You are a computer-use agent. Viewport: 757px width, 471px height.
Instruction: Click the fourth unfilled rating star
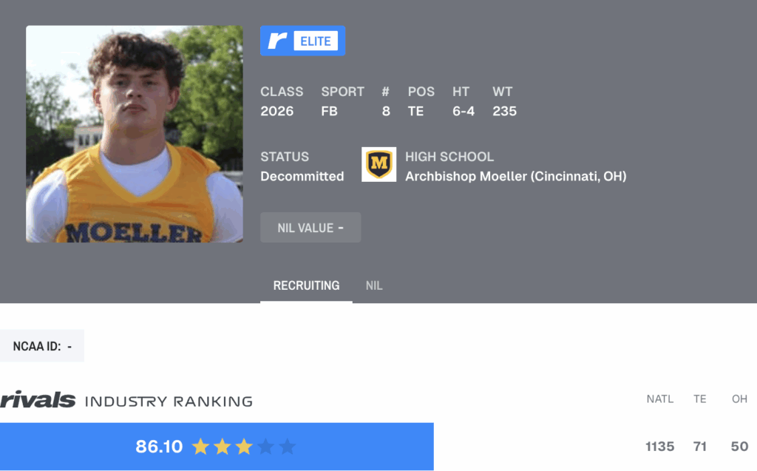pos(265,447)
